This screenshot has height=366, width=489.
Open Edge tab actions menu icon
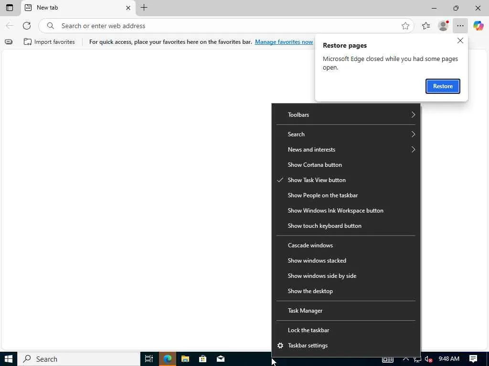click(10, 8)
